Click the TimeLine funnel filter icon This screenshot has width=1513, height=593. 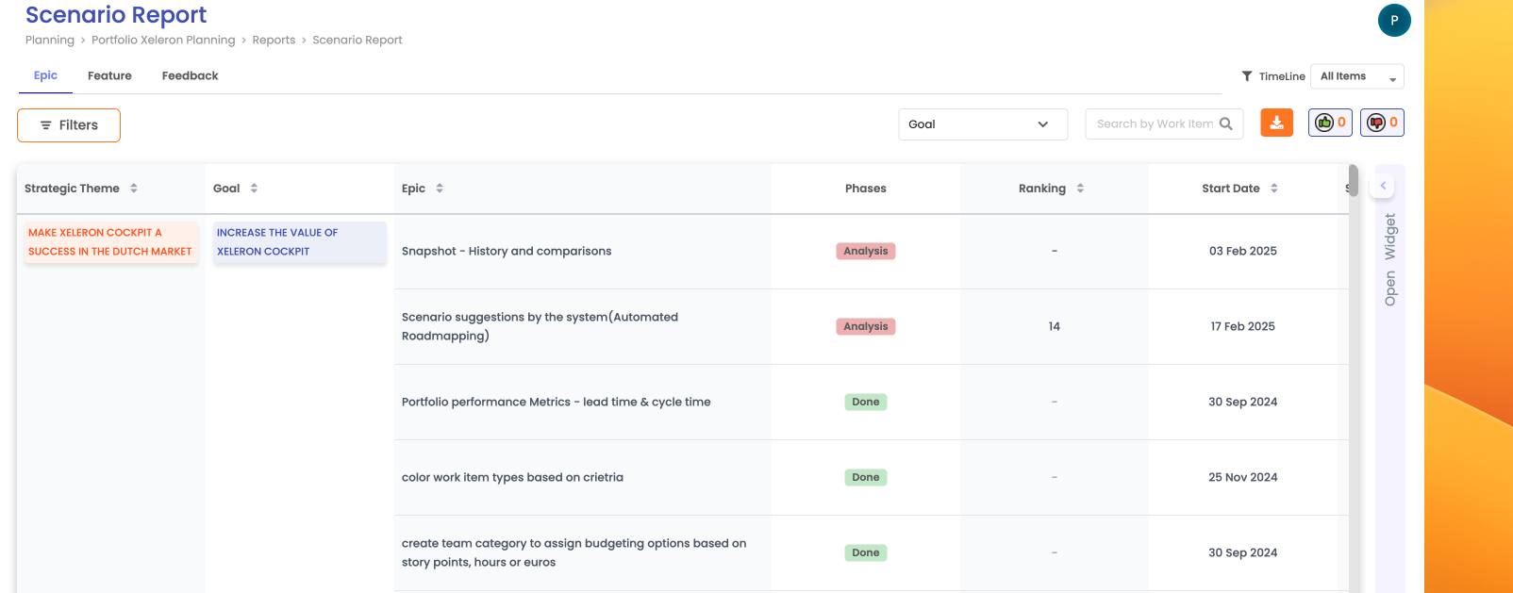(x=1247, y=76)
